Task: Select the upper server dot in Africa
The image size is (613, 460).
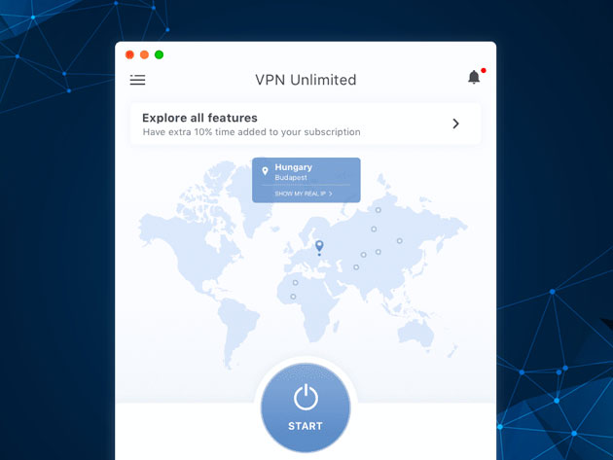Action: (x=296, y=283)
